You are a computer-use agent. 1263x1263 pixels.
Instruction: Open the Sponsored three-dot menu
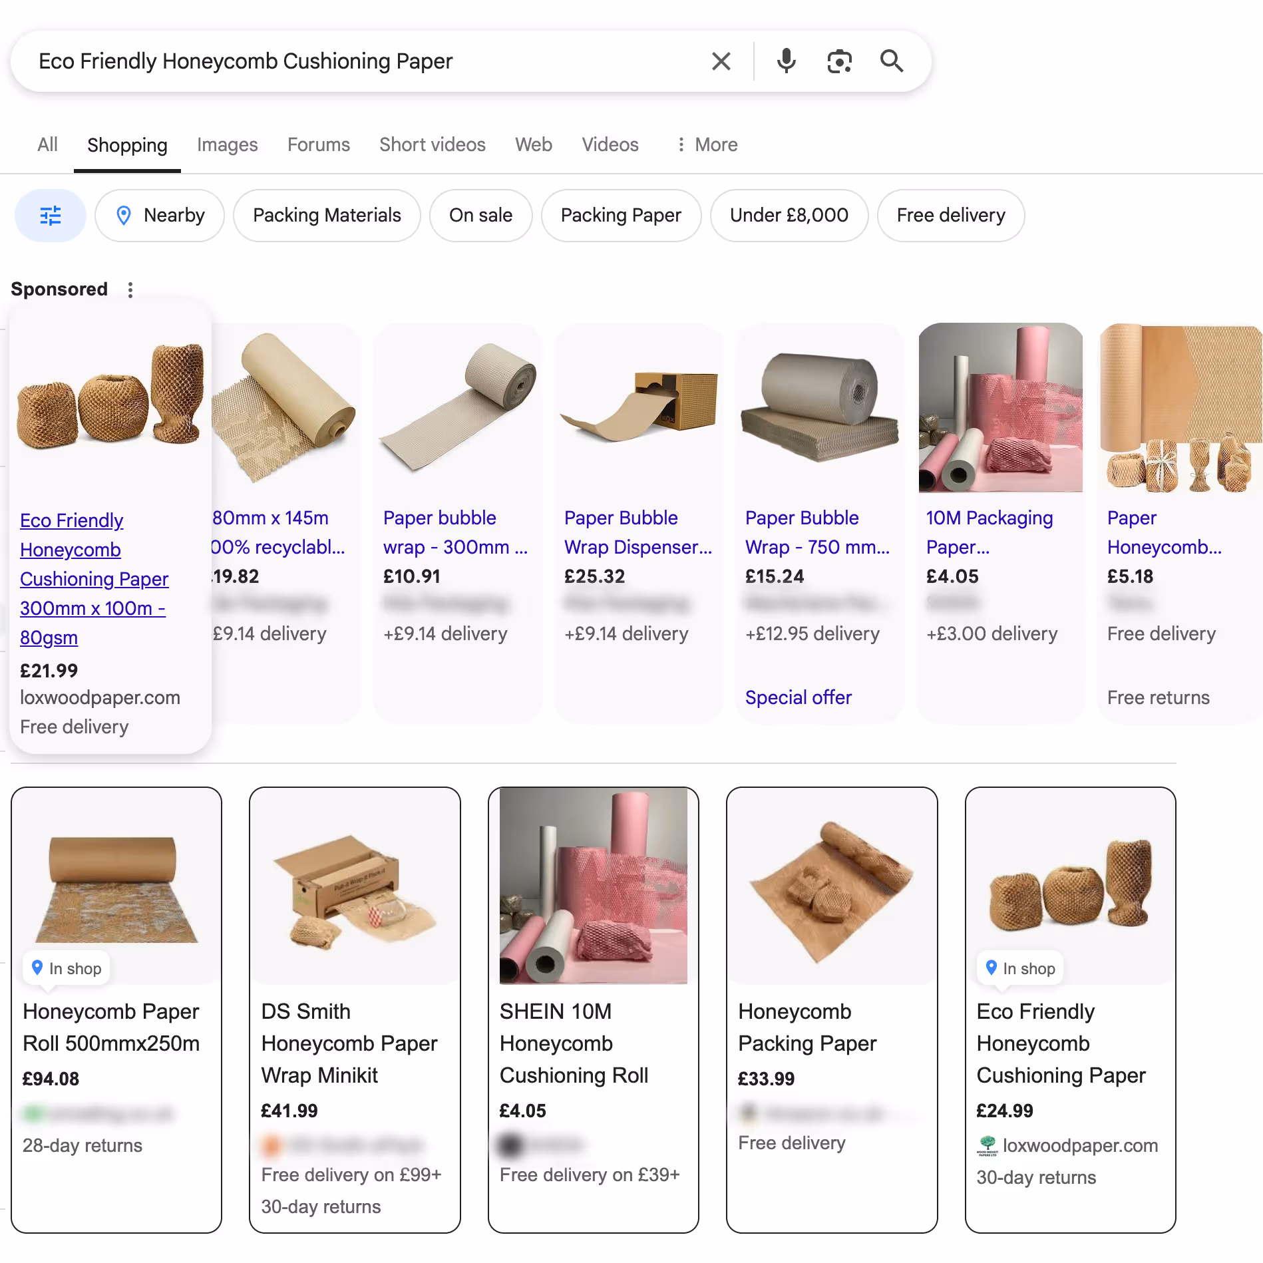click(x=130, y=290)
